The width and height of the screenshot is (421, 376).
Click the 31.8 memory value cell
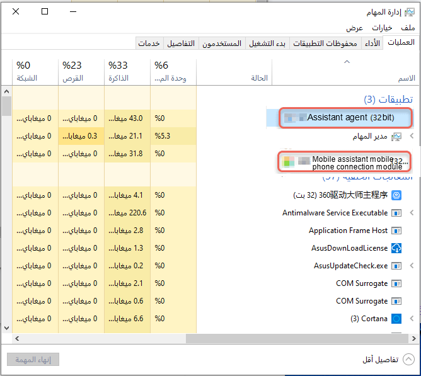(x=127, y=154)
